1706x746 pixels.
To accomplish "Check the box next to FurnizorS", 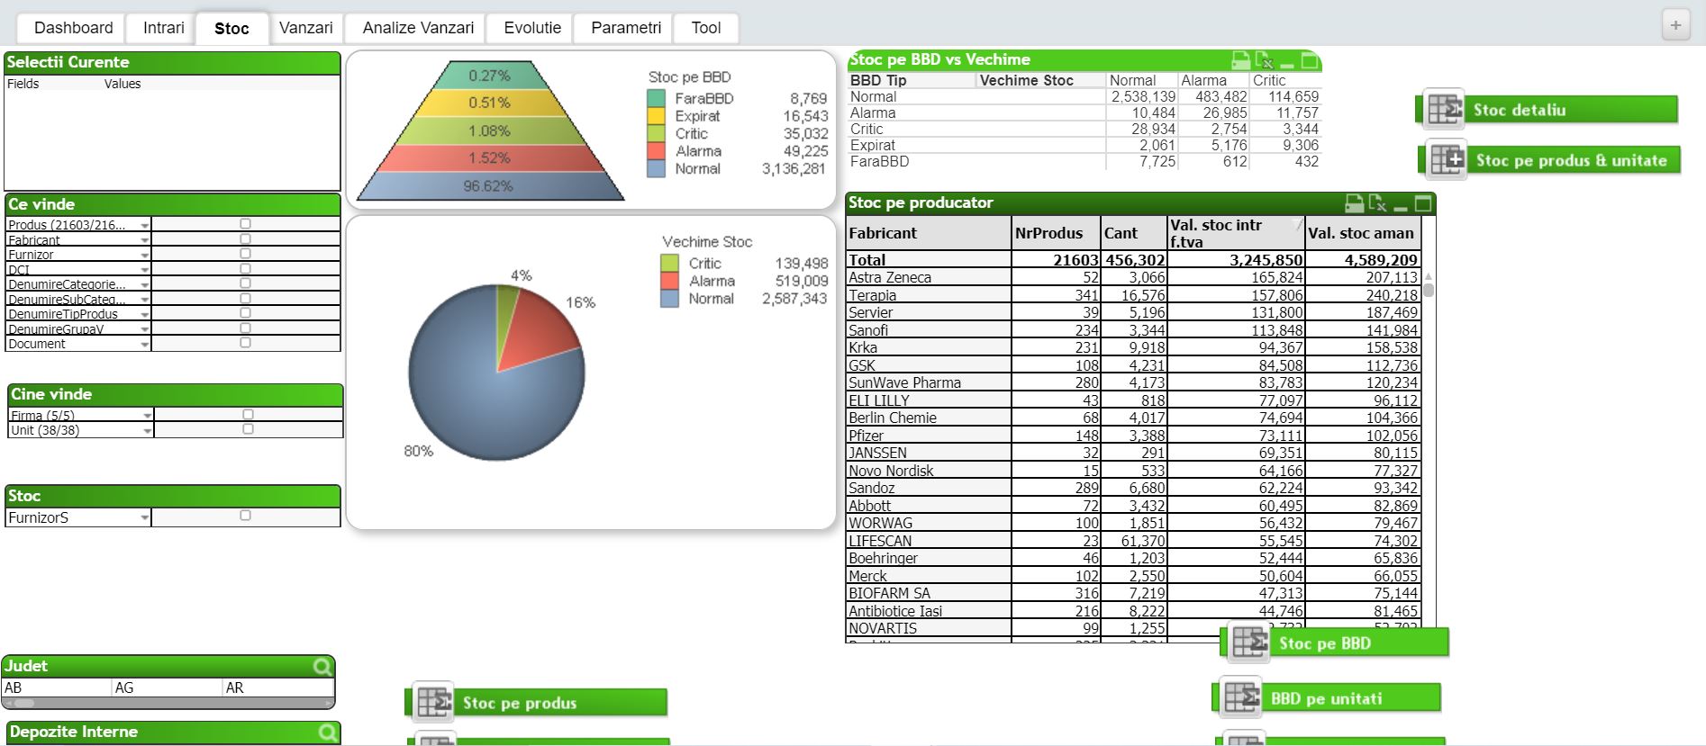I will pyautogui.click(x=245, y=517).
